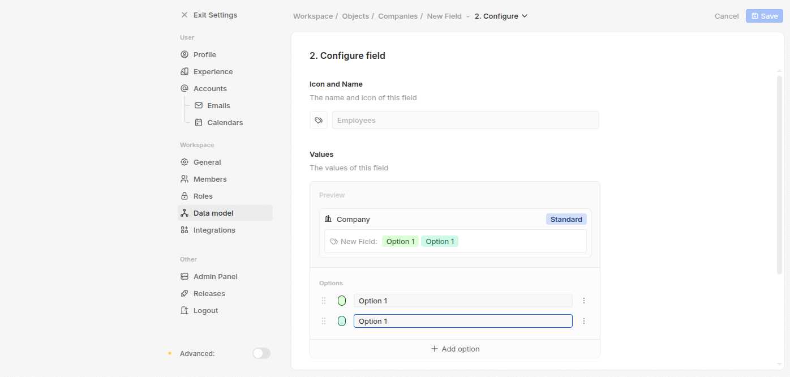The image size is (790, 377).
Task: Open three-dot menu for second option
Action: [x=584, y=321]
